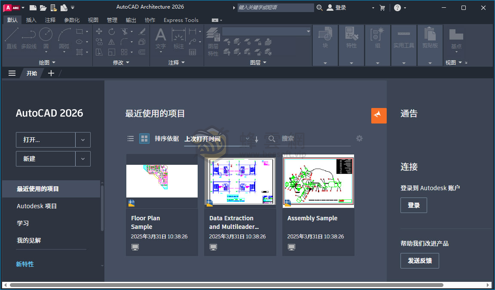Switch to the 管理 ribbon tab
The height and width of the screenshot is (290, 495).
coord(112,20)
